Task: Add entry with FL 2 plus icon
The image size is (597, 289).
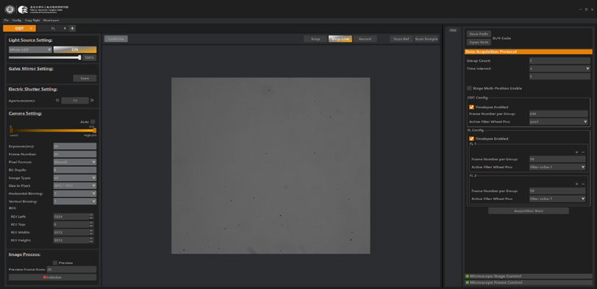Action: [x=576, y=184]
